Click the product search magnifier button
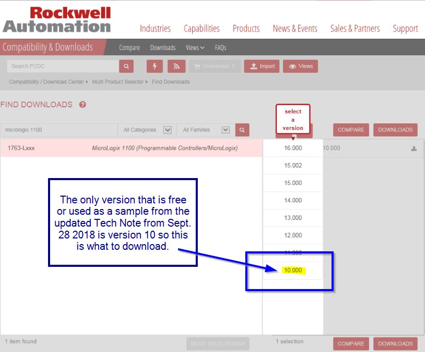425x352 pixels. (242, 130)
